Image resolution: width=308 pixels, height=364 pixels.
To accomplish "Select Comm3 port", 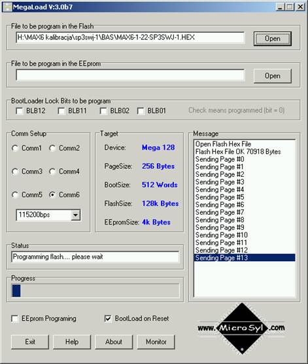I will [x=15, y=172].
